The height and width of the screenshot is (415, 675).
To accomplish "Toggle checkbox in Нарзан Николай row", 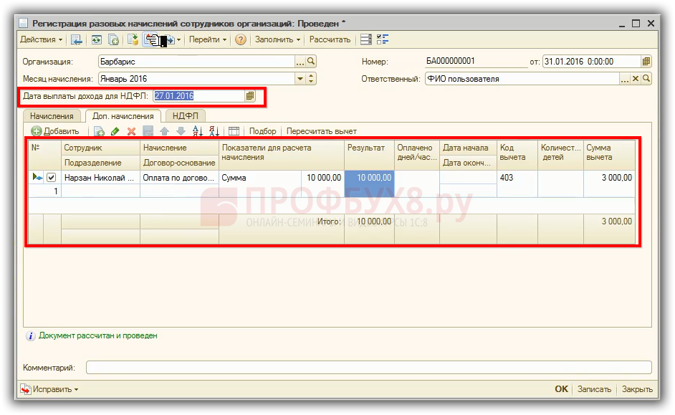I will coord(51,177).
